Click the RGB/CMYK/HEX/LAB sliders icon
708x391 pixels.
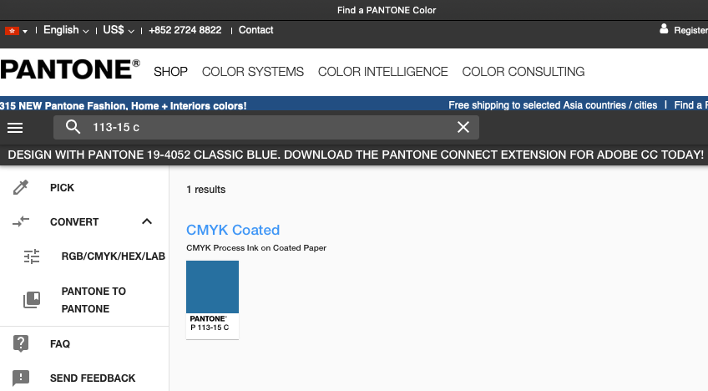point(32,256)
